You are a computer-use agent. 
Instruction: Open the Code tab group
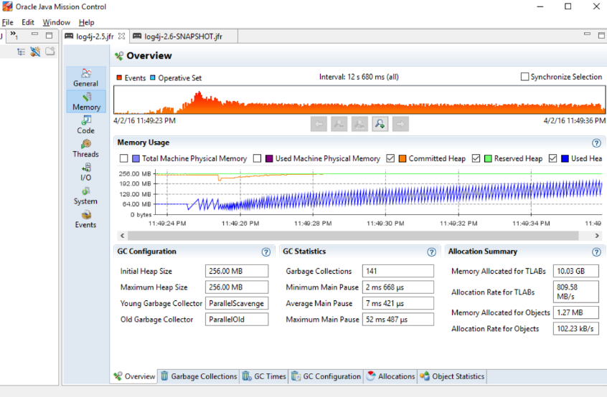coord(86,125)
